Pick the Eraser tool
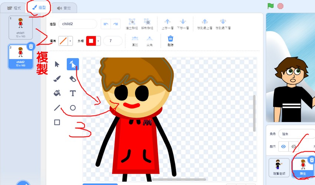The image size is (315, 185). point(73,79)
